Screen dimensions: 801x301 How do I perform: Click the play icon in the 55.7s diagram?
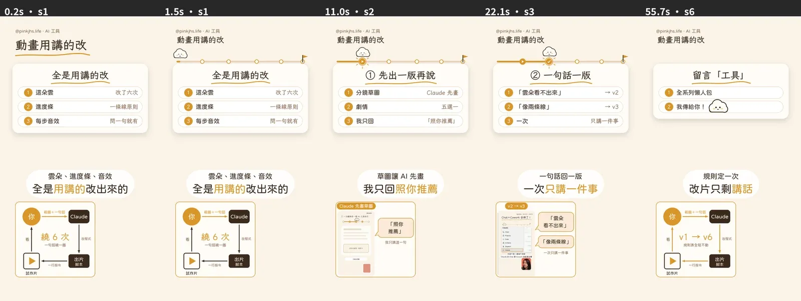coord(672,261)
